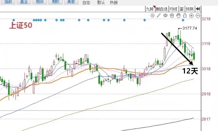The width and height of the screenshot is (218, 131).
Task: Select the 默认 menu item
Action: click(x=101, y=3)
